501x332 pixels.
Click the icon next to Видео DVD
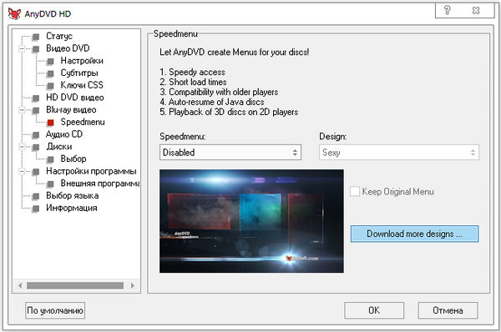[x=36, y=49]
